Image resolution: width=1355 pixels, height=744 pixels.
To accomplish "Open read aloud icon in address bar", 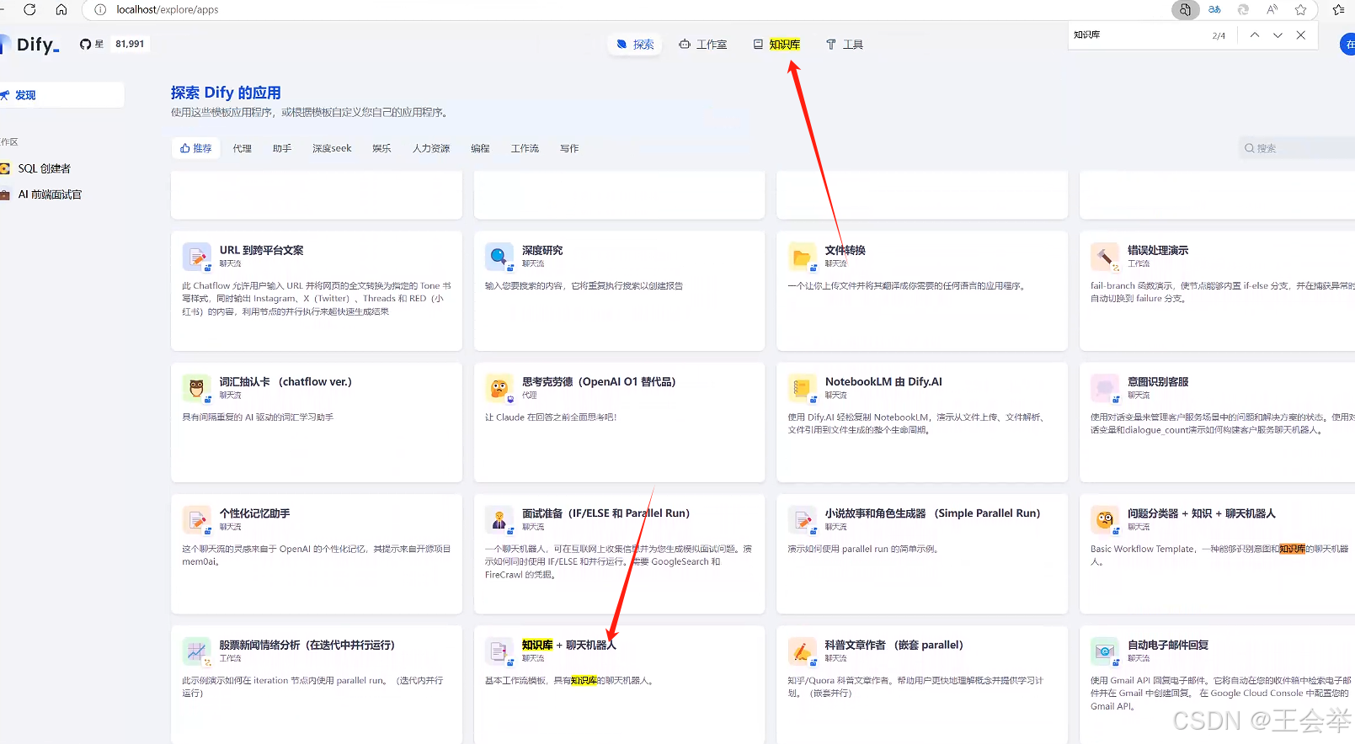I will pos(1272,9).
